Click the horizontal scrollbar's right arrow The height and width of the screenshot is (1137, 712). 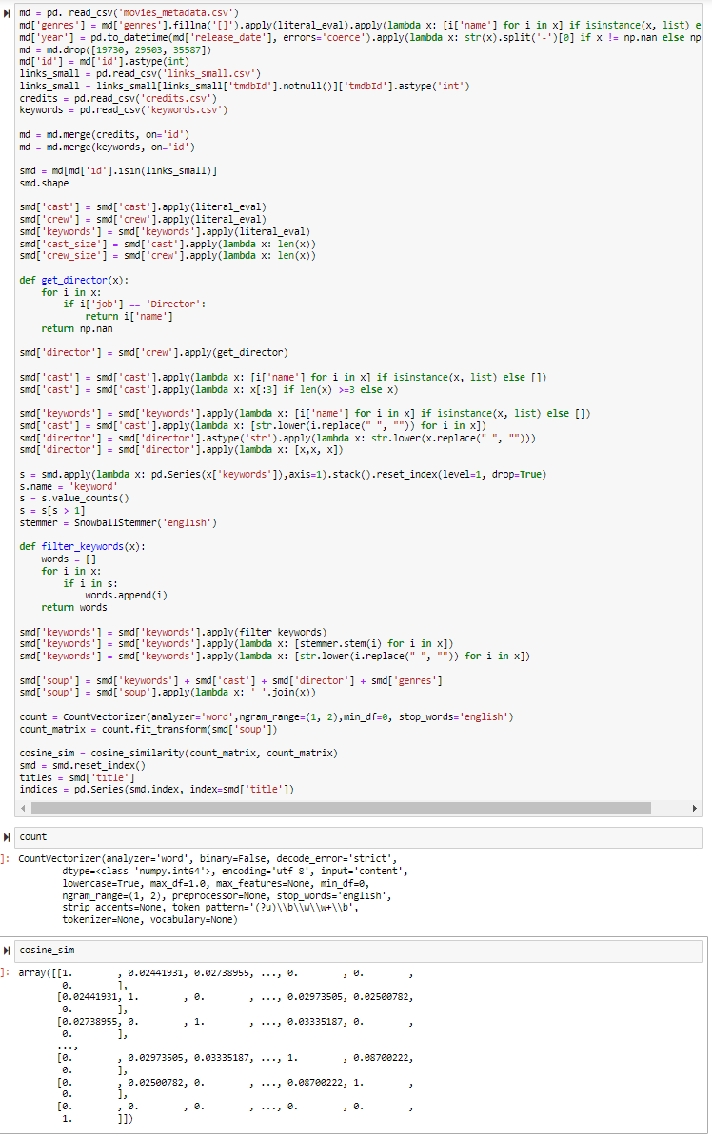pos(695,808)
